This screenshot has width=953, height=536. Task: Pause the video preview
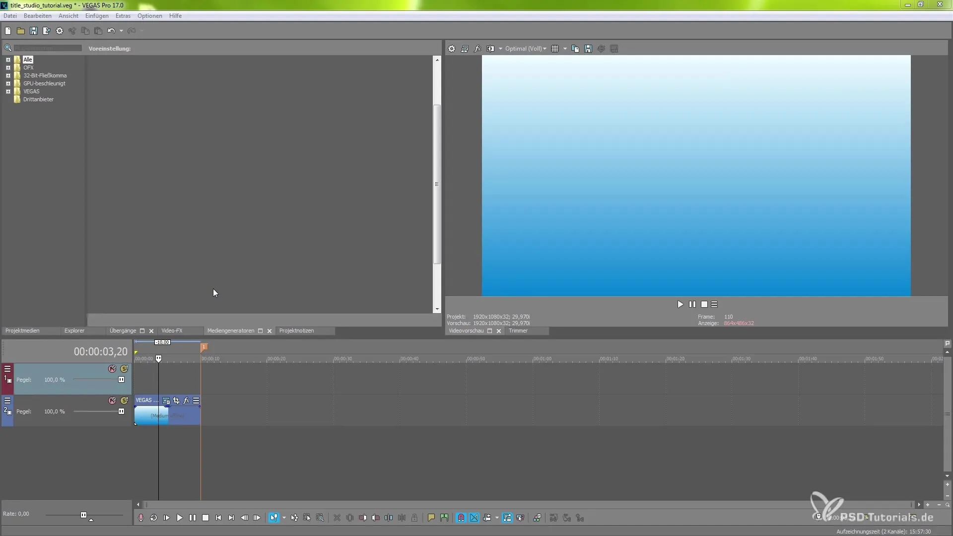click(x=692, y=304)
